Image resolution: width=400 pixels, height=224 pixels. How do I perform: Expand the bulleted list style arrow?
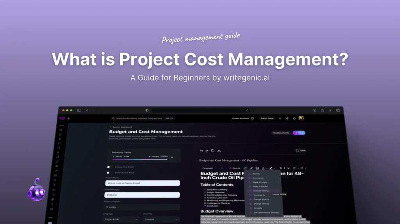[x=298, y=168]
